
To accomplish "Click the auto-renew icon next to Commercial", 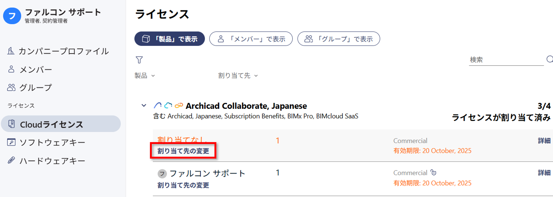I will click(x=433, y=173).
